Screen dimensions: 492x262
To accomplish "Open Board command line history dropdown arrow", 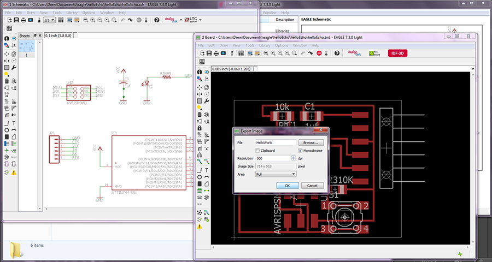I will (472, 69).
